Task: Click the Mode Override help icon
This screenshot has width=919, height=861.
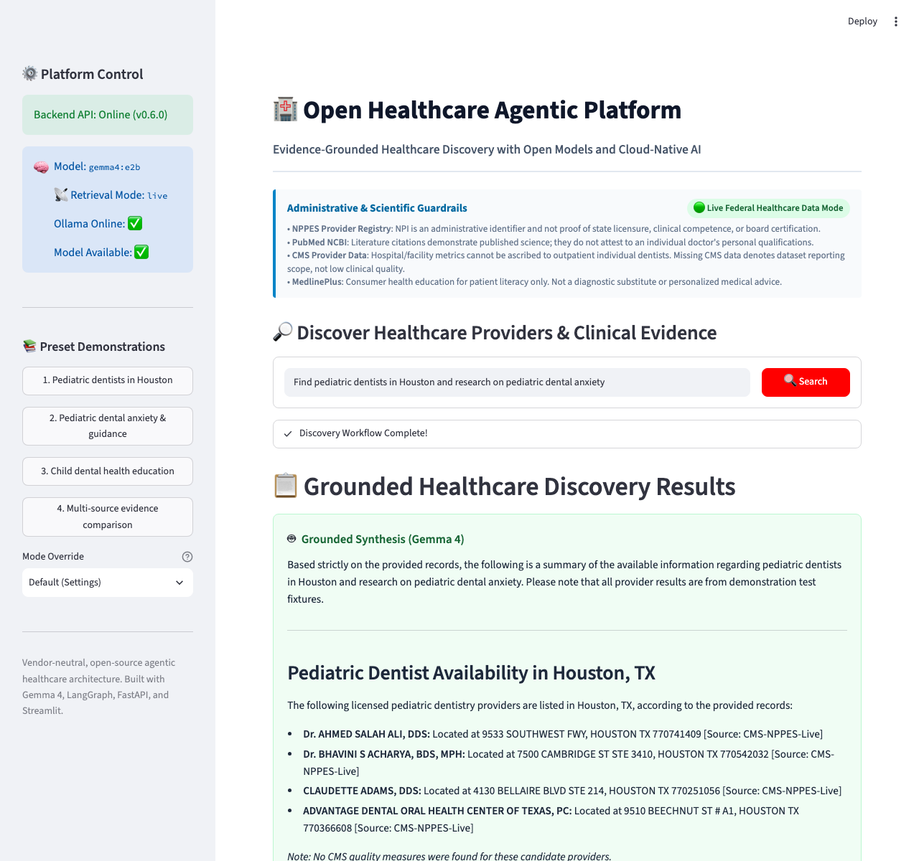Action: click(x=187, y=557)
